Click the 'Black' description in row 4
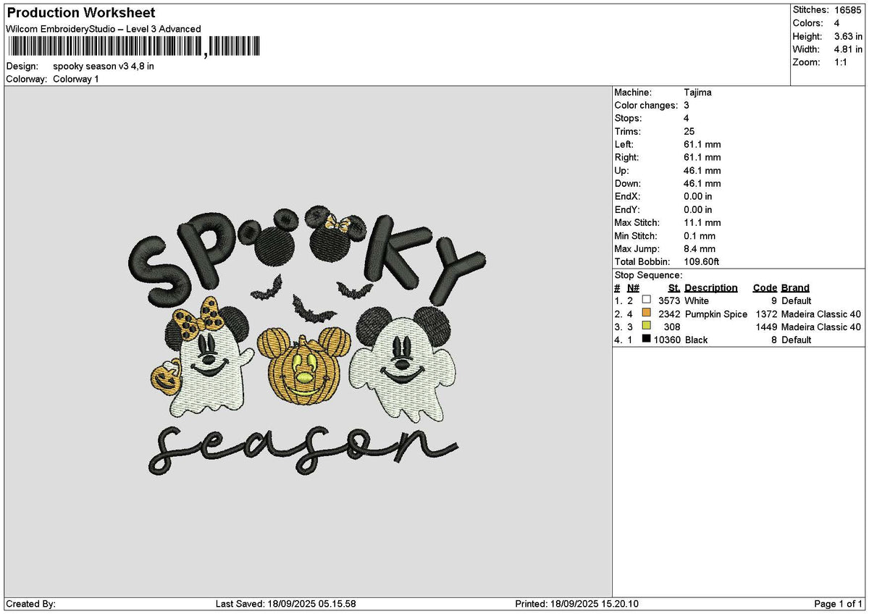 [x=696, y=340]
